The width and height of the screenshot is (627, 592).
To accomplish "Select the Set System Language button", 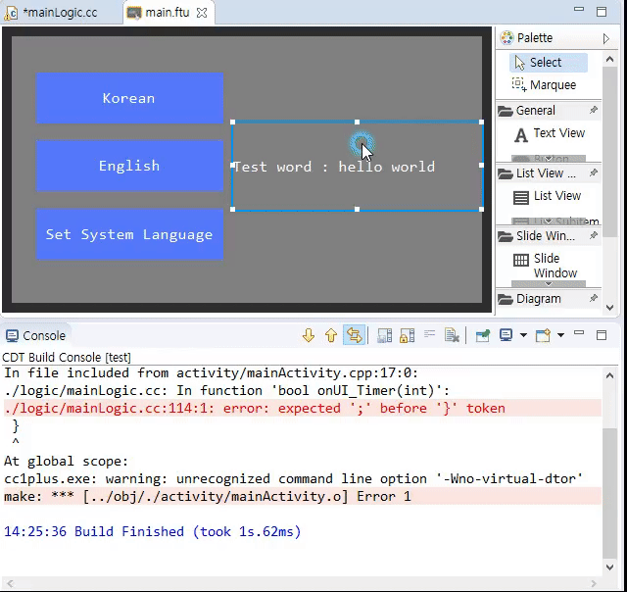I will [129, 234].
